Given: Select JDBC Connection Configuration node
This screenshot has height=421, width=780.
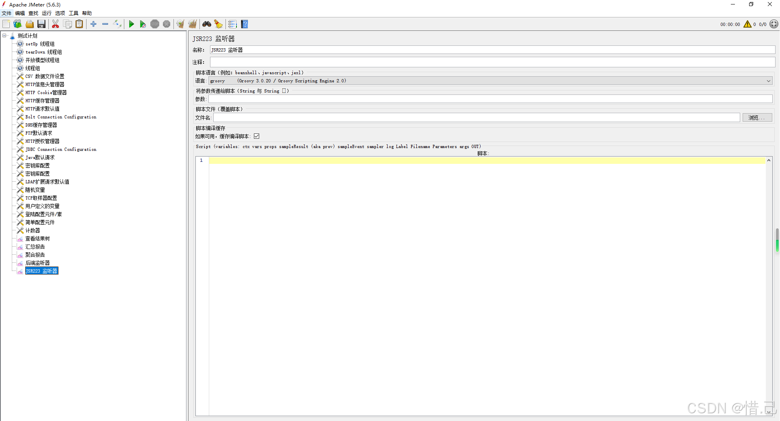Looking at the screenshot, I should coord(61,149).
